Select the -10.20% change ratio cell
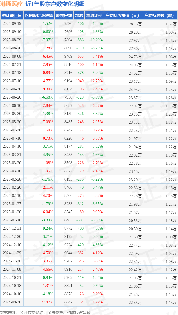This screenshot has width=178, height=315. tap(96, 40)
